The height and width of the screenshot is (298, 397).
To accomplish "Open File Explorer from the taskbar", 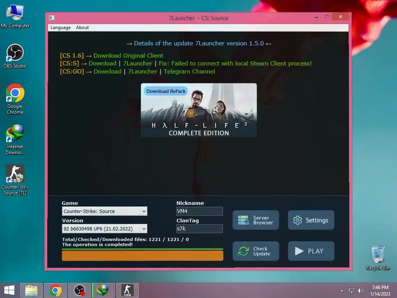I will click(31, 290).
